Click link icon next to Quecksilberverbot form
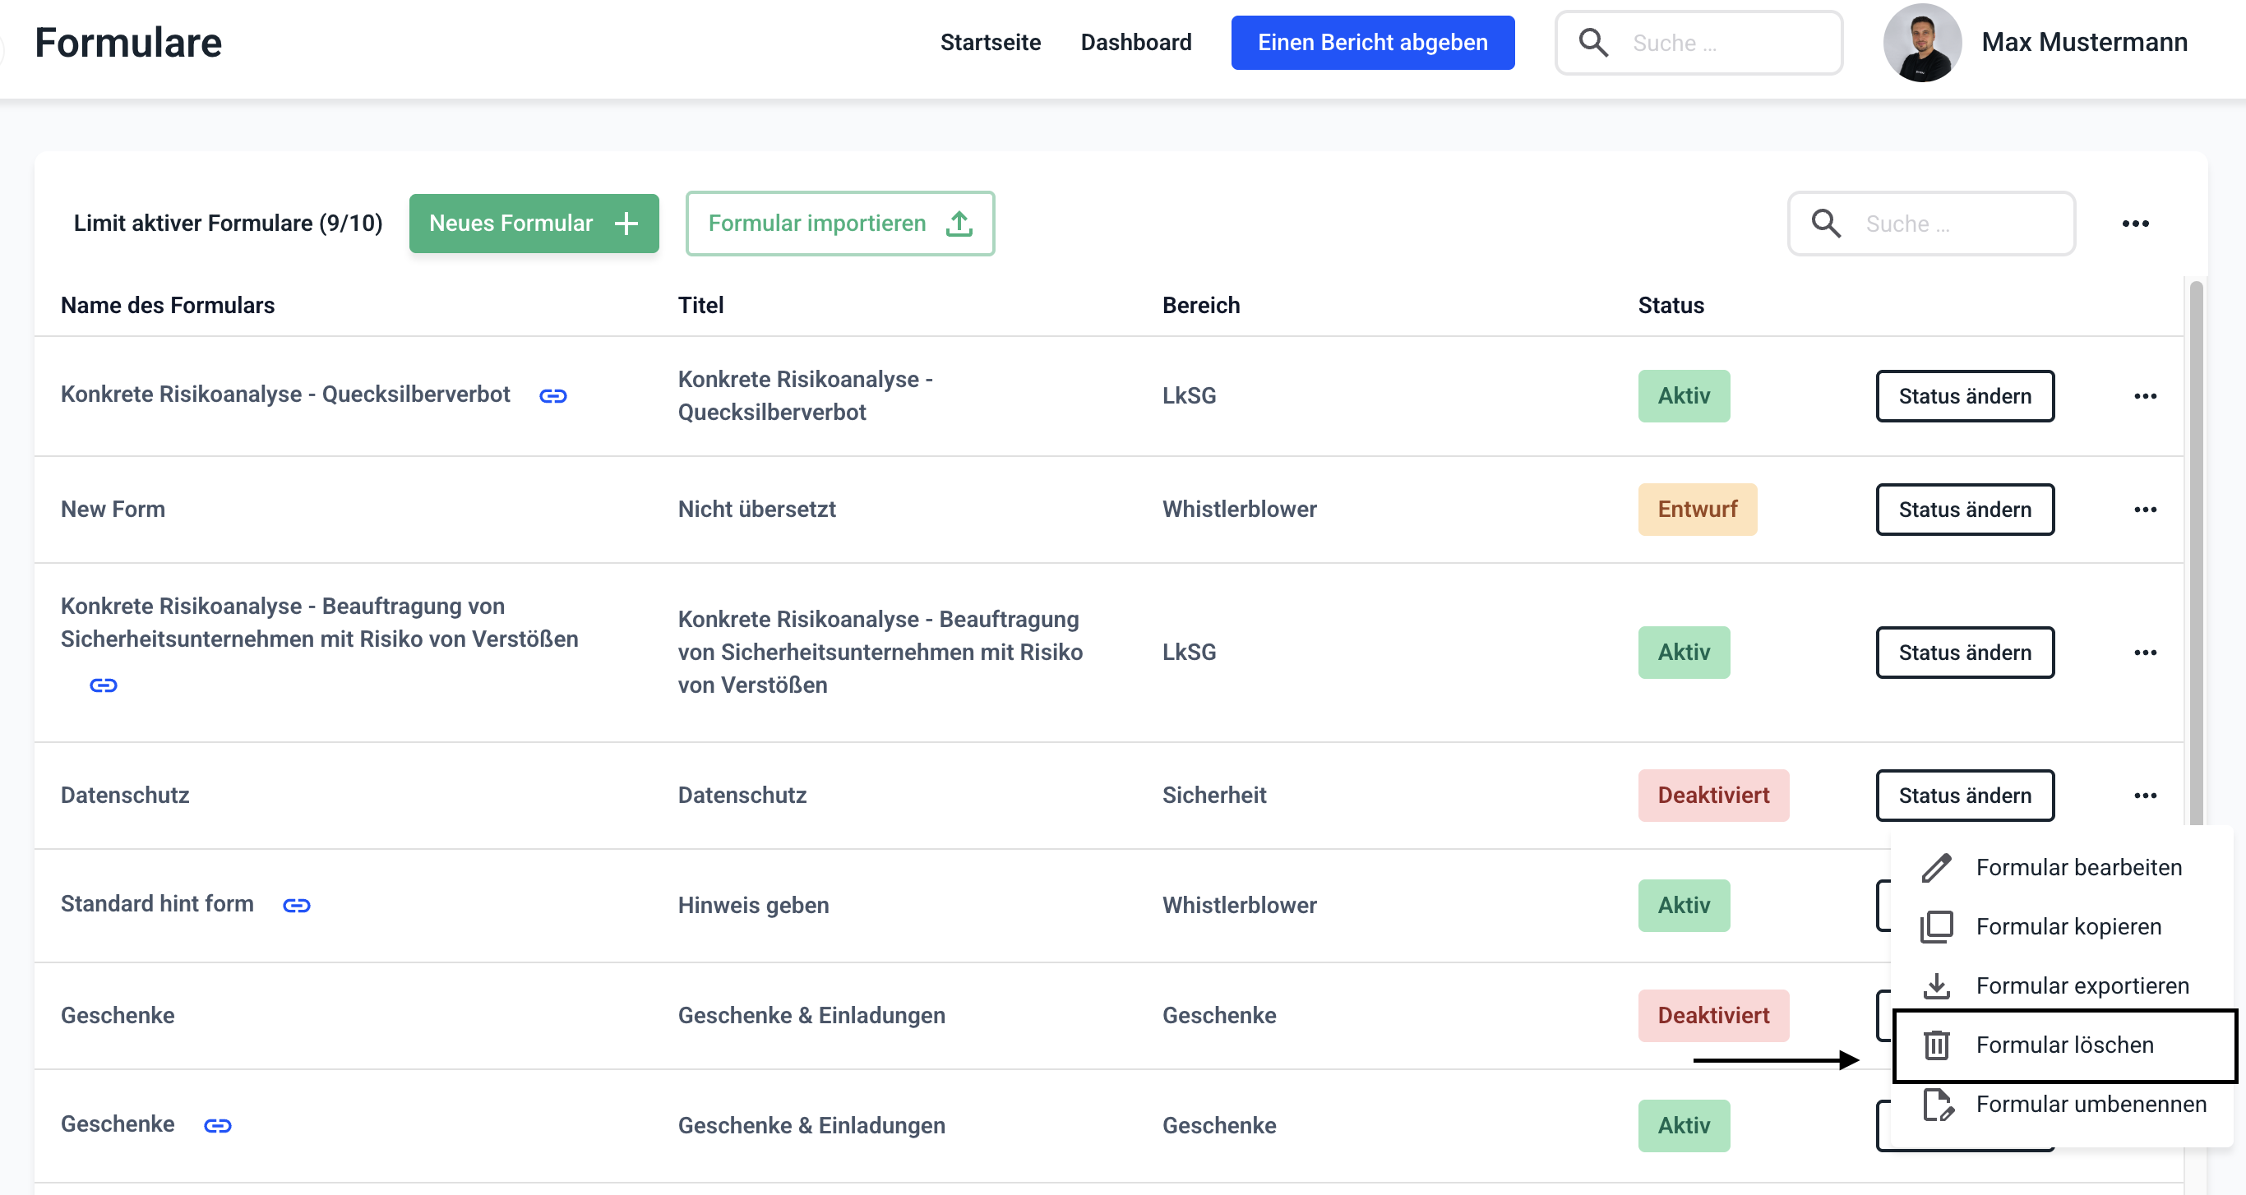The width and height of the screenshot is (2246, 1195). [x=552, y=397]
